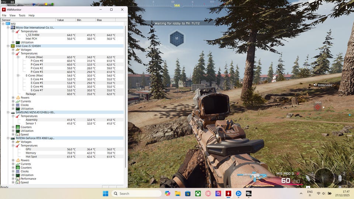This screenshot has height=199, width=354.
Task: Collapse the E-Cores (Max) group
Action: click(x=18, y=76)
